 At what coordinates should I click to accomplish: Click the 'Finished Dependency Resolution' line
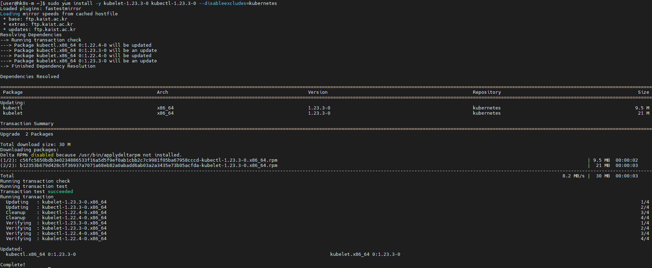click(48, 66)
